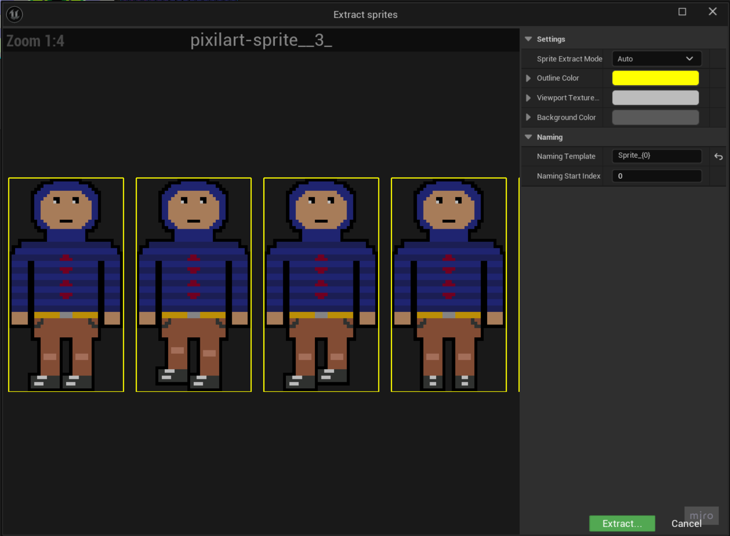Image resolution: width=730 pixels, height=536 pixels.
Task: Open the dark gray Background Color swatch
Action: point(655,118)
